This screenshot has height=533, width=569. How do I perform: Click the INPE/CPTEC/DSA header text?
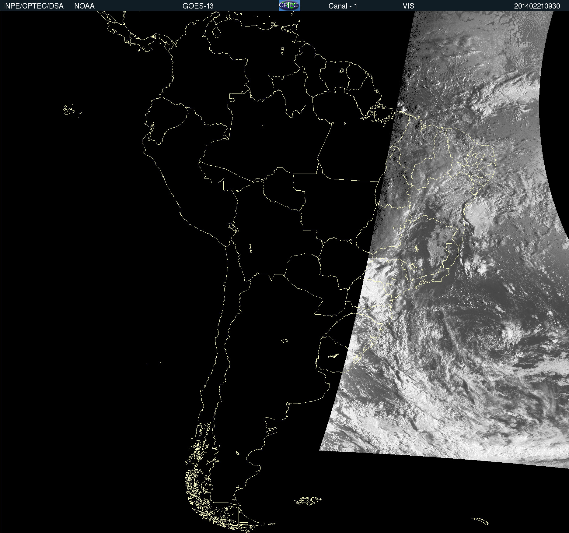point(33,6)
